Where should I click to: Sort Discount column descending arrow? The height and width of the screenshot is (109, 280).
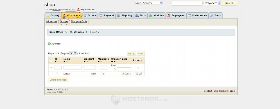point(85,62)
